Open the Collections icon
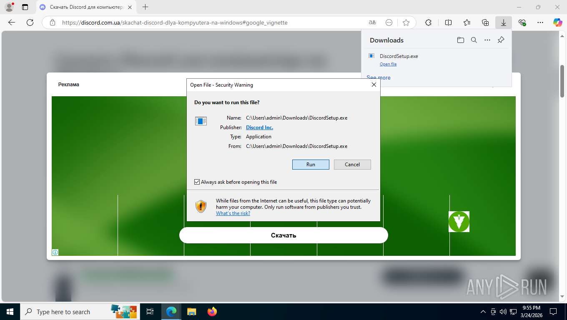 tap(485, 22)
